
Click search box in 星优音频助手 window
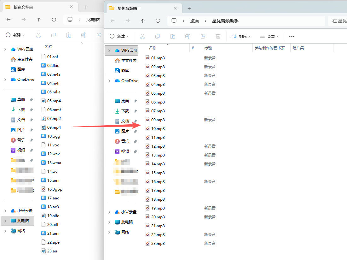[x=337, y=21]
